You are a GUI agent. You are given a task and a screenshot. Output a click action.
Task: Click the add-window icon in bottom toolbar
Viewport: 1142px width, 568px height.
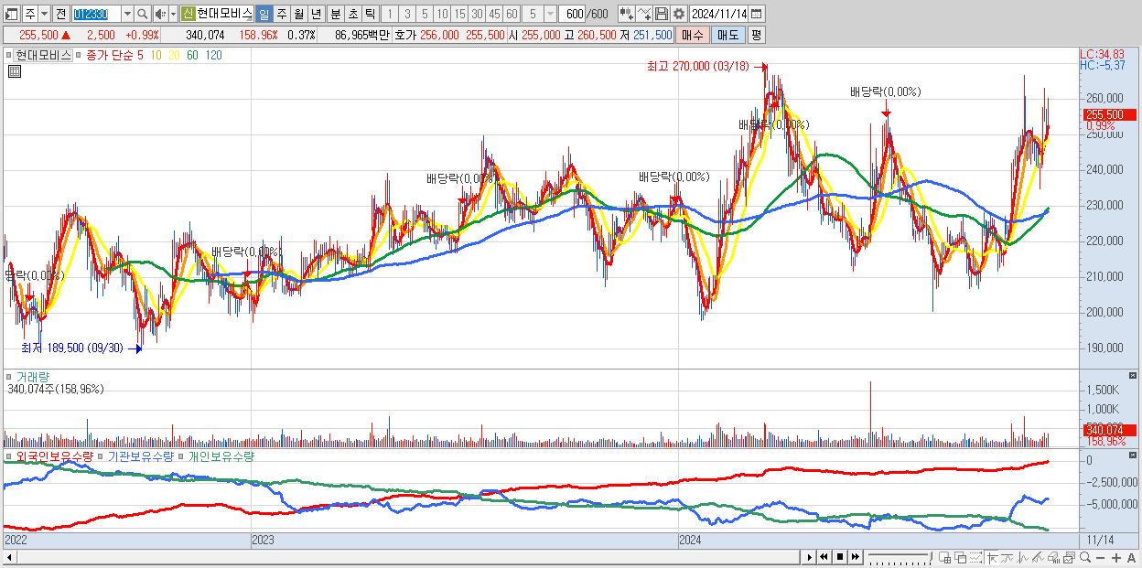pyautogui.click(x=945, y=557)
